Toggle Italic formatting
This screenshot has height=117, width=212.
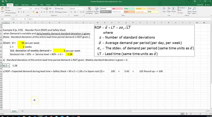(21, 12)
